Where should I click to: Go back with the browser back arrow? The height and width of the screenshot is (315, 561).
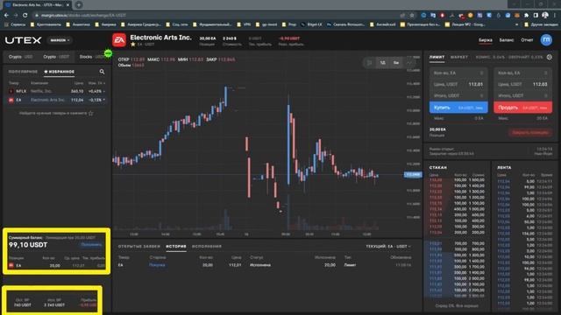click(x=6, y=16)
